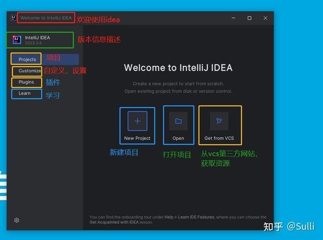323x240 pixels.
Task: Click 'Create a new project to start from scratch.'
Action: click(178, 84)
